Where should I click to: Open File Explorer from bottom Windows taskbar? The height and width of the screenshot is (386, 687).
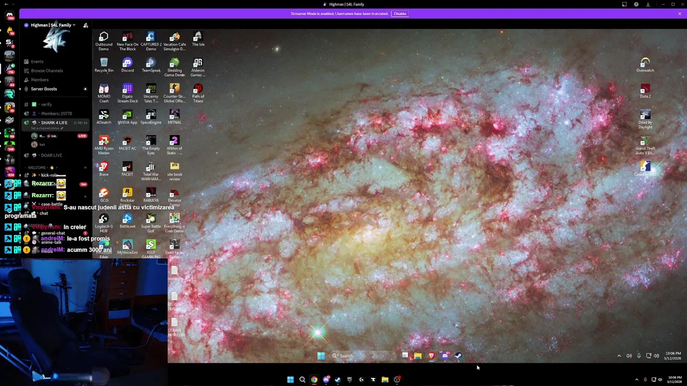click(385, 380)
